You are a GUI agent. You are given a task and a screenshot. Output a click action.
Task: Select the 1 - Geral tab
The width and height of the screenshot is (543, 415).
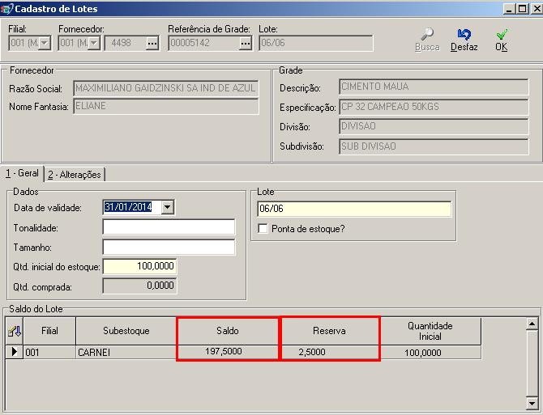click(x=21, y=173)
